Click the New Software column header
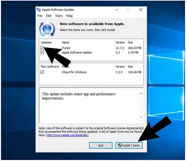 click(x=50, y=66)
